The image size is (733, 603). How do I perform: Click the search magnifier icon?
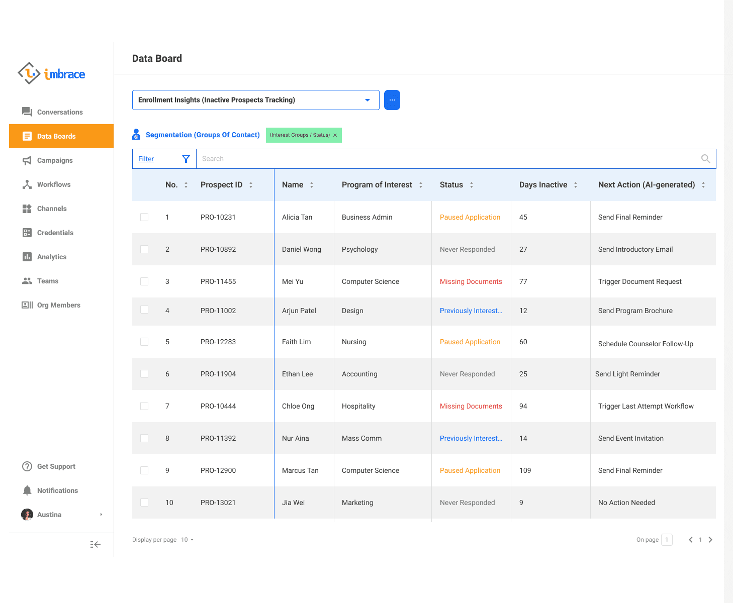point(705,159)
